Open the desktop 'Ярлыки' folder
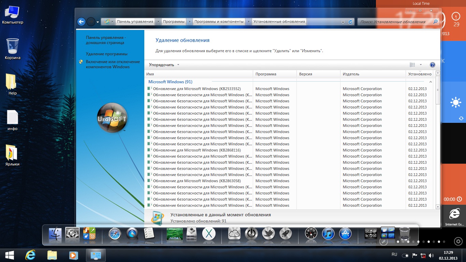Screen dimensions: 466x262 [x=12, y=155]
